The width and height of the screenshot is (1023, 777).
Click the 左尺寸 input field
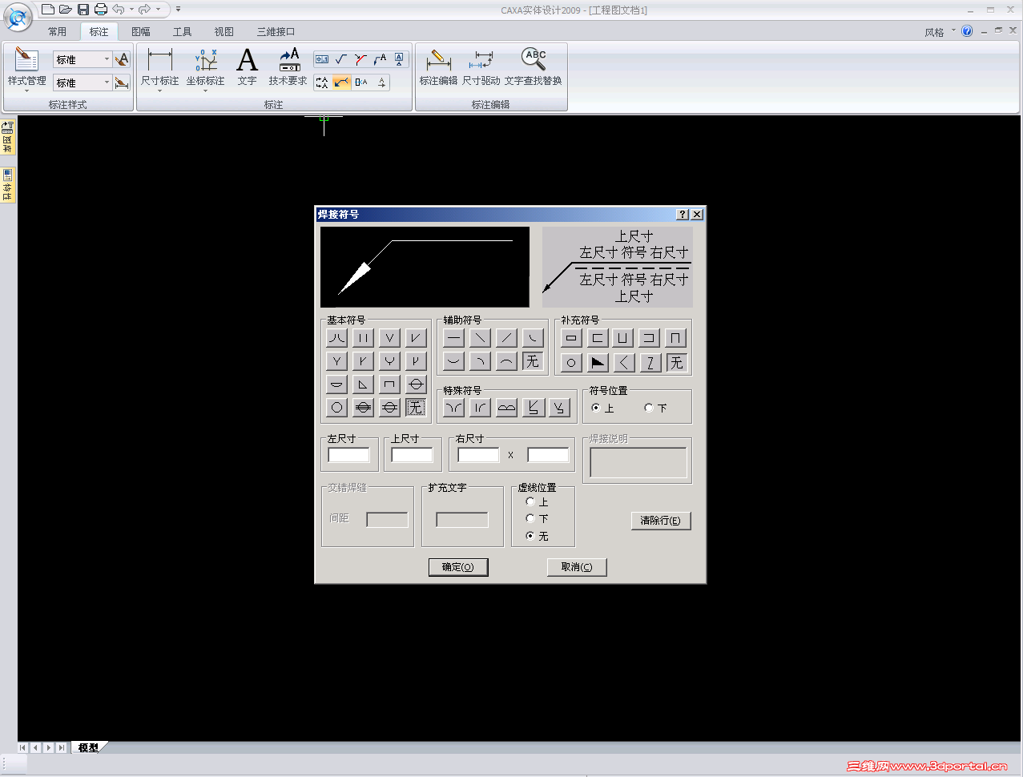[x=348, y=455]
